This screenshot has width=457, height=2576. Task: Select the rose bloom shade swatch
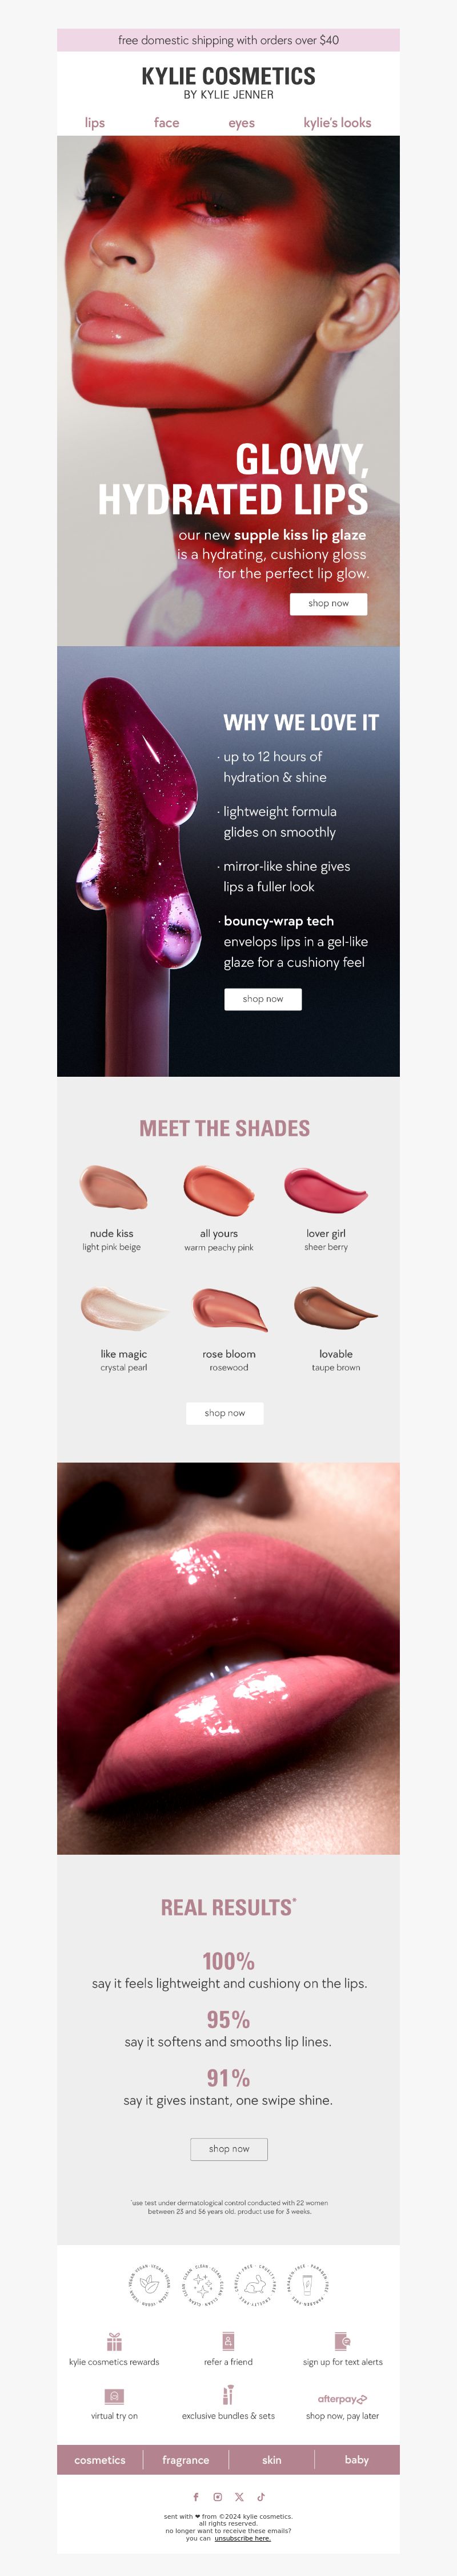click(230, 1310)
